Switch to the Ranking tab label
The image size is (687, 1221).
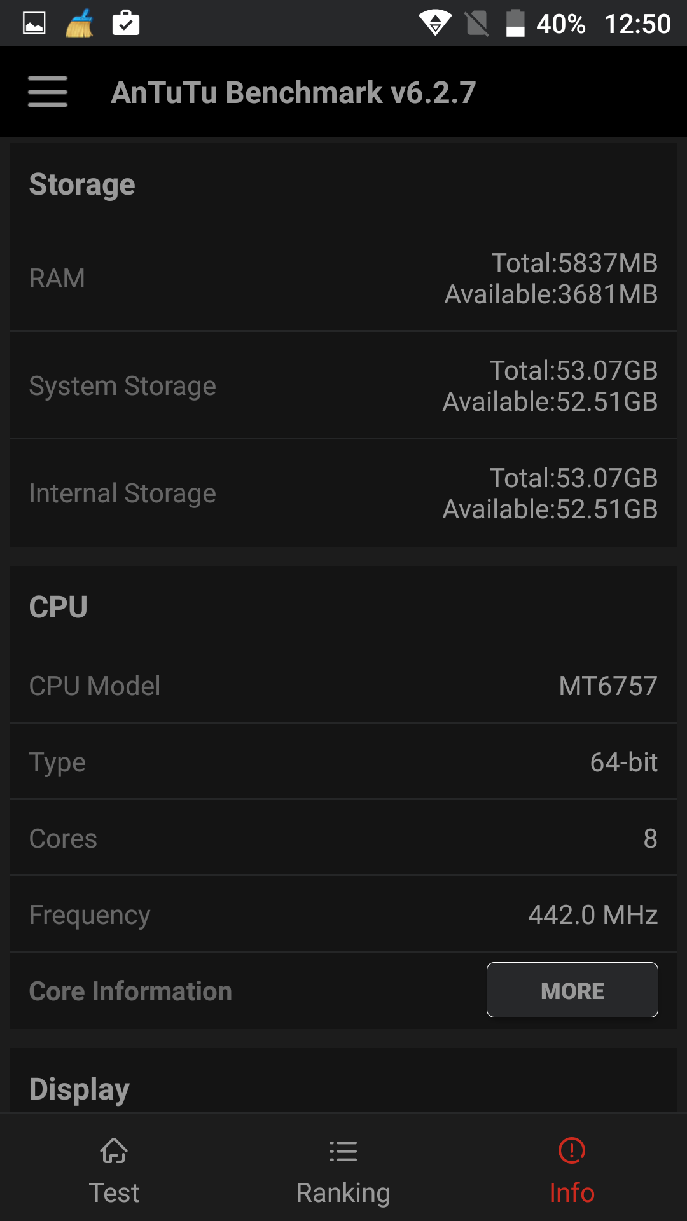pos(343,1193)
